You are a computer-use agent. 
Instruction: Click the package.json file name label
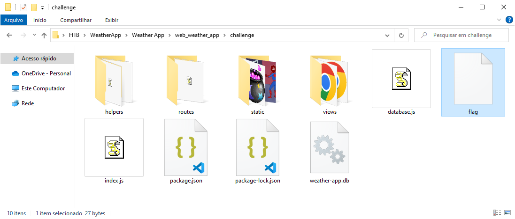tap(186, 180)
